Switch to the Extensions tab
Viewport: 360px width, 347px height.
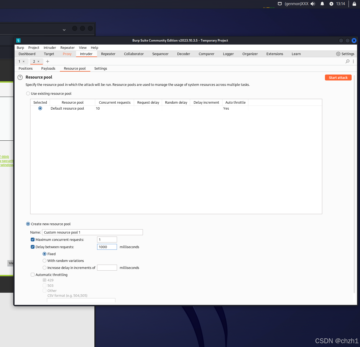point(275,54)
